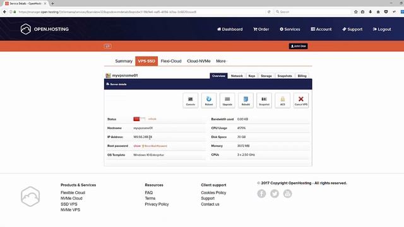404x227 pixels.
Task: Click the OPEN.HOSTING header logo
Action: [x=45, y=29]
